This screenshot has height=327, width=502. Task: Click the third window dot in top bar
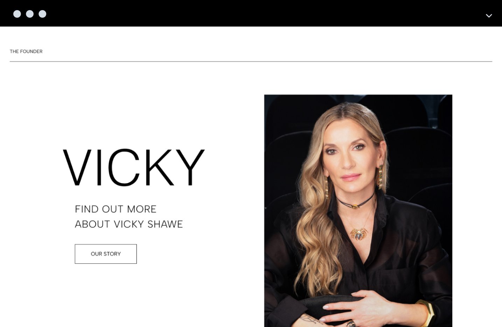click(42, 14)
